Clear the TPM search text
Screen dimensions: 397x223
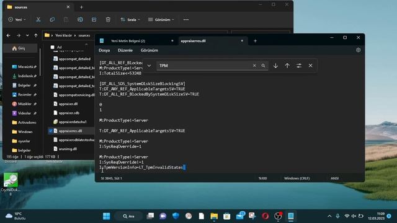pyautogui.click(x=254, y=66)
